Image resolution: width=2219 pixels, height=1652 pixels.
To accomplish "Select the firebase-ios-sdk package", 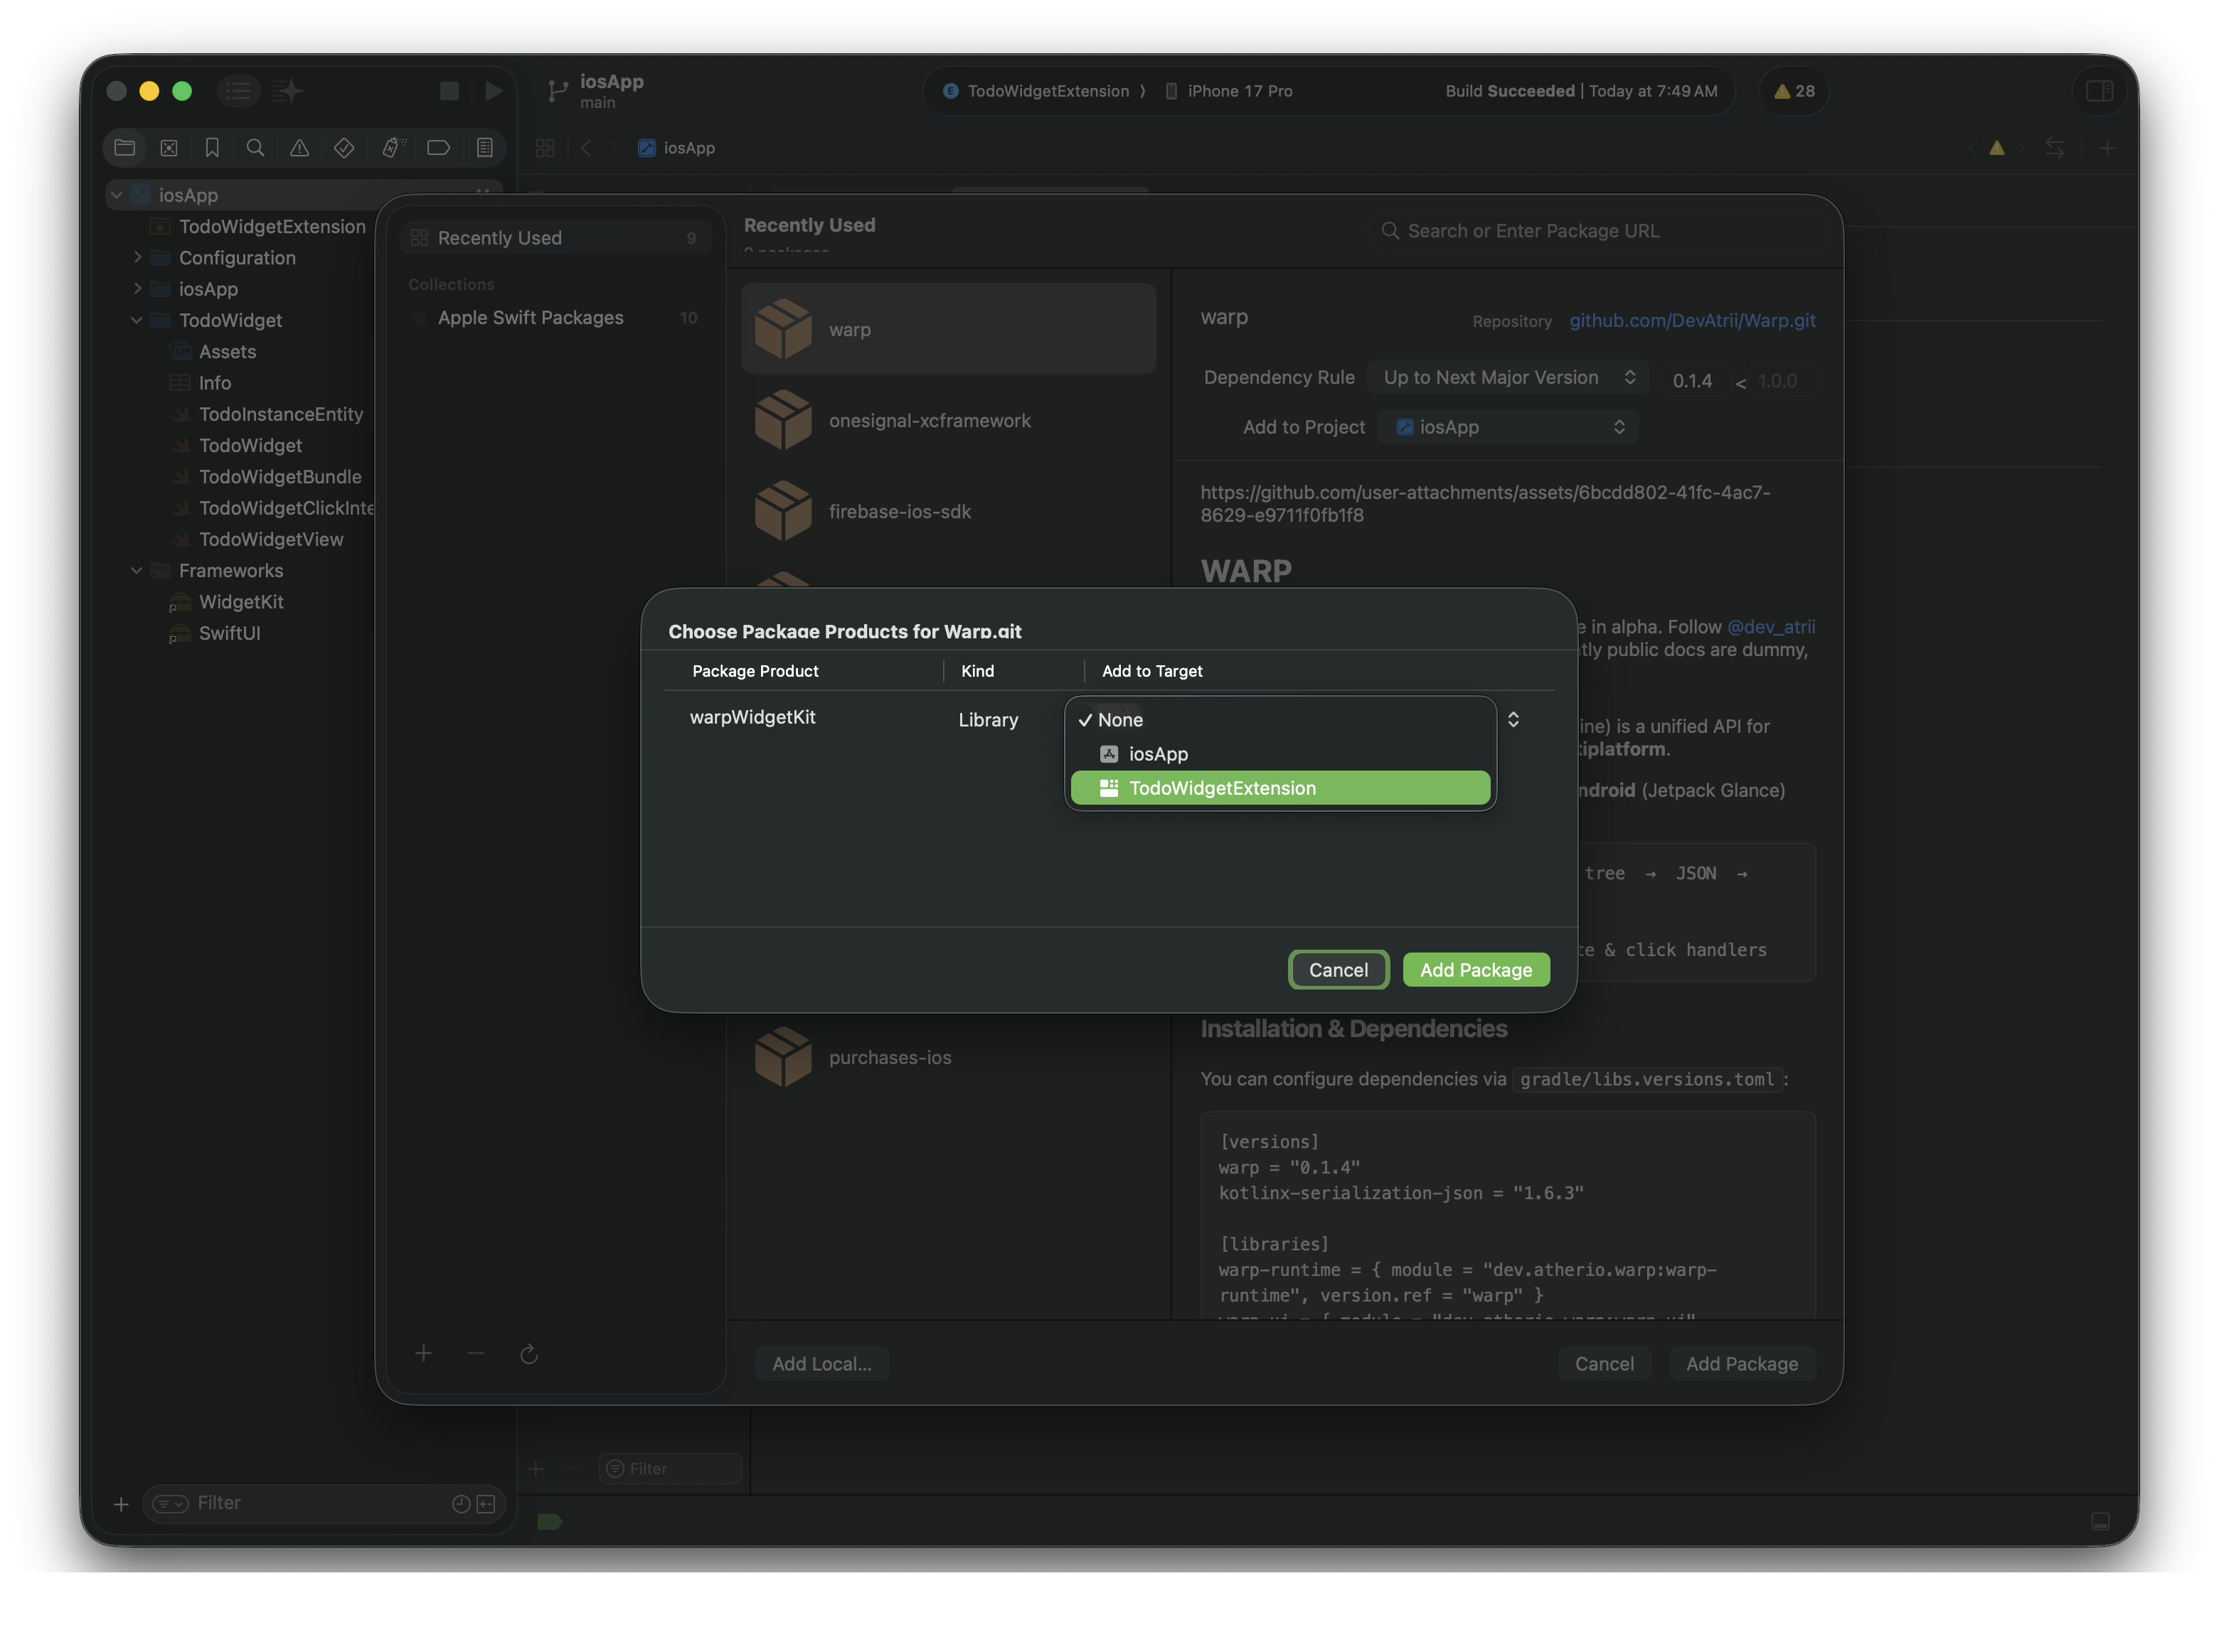I will 947,511.
